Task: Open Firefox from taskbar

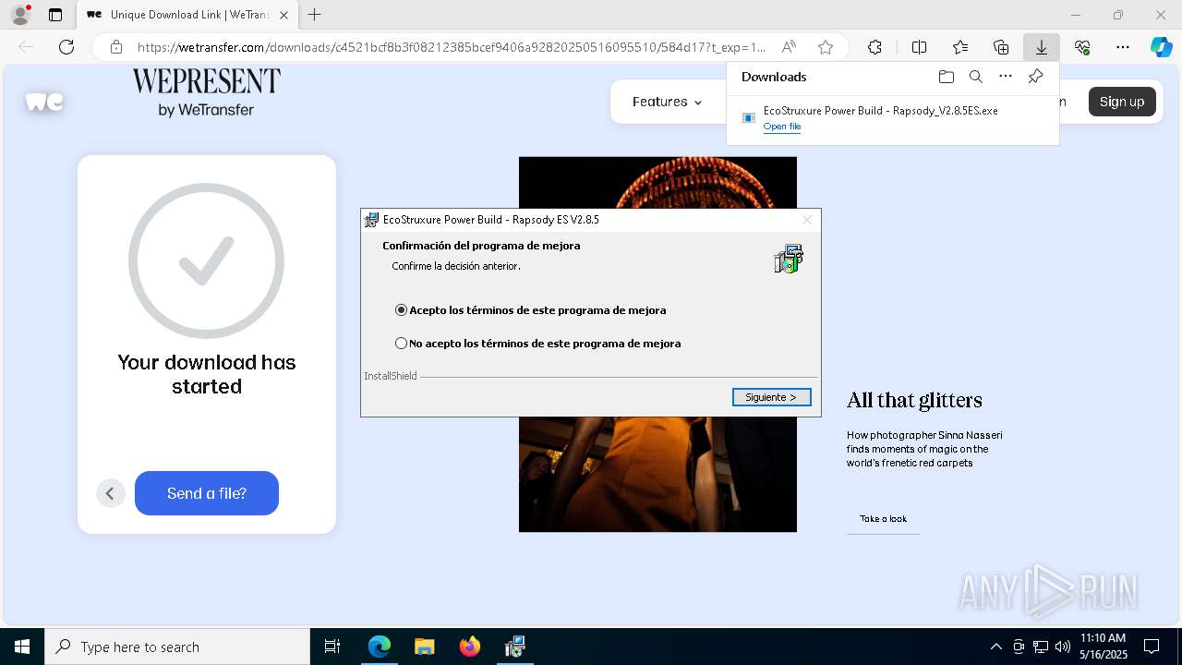Action: (x=470, y=647)
